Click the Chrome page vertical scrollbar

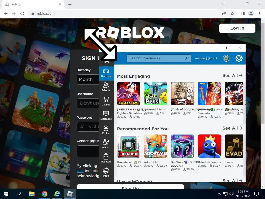click(x=263, y=73)
